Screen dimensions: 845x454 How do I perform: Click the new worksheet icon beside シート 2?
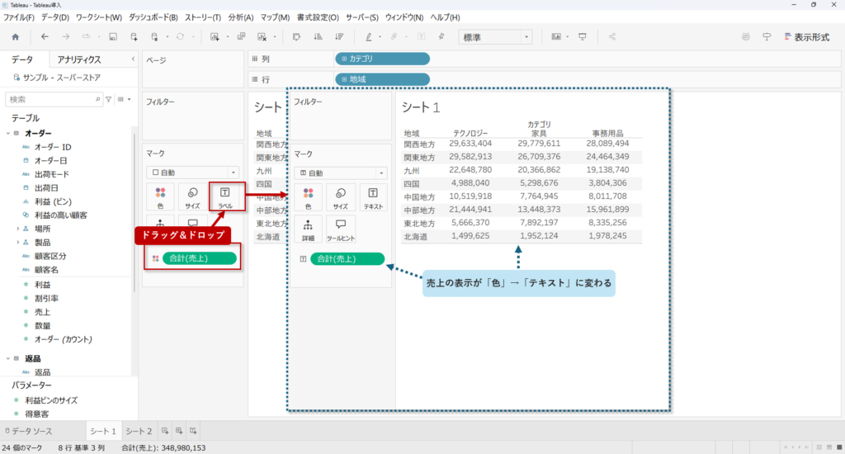click(165, 431)
